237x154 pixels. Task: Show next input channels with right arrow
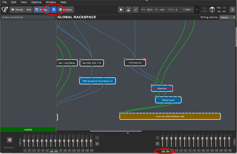pyautogui.click(x=97, y=144)
